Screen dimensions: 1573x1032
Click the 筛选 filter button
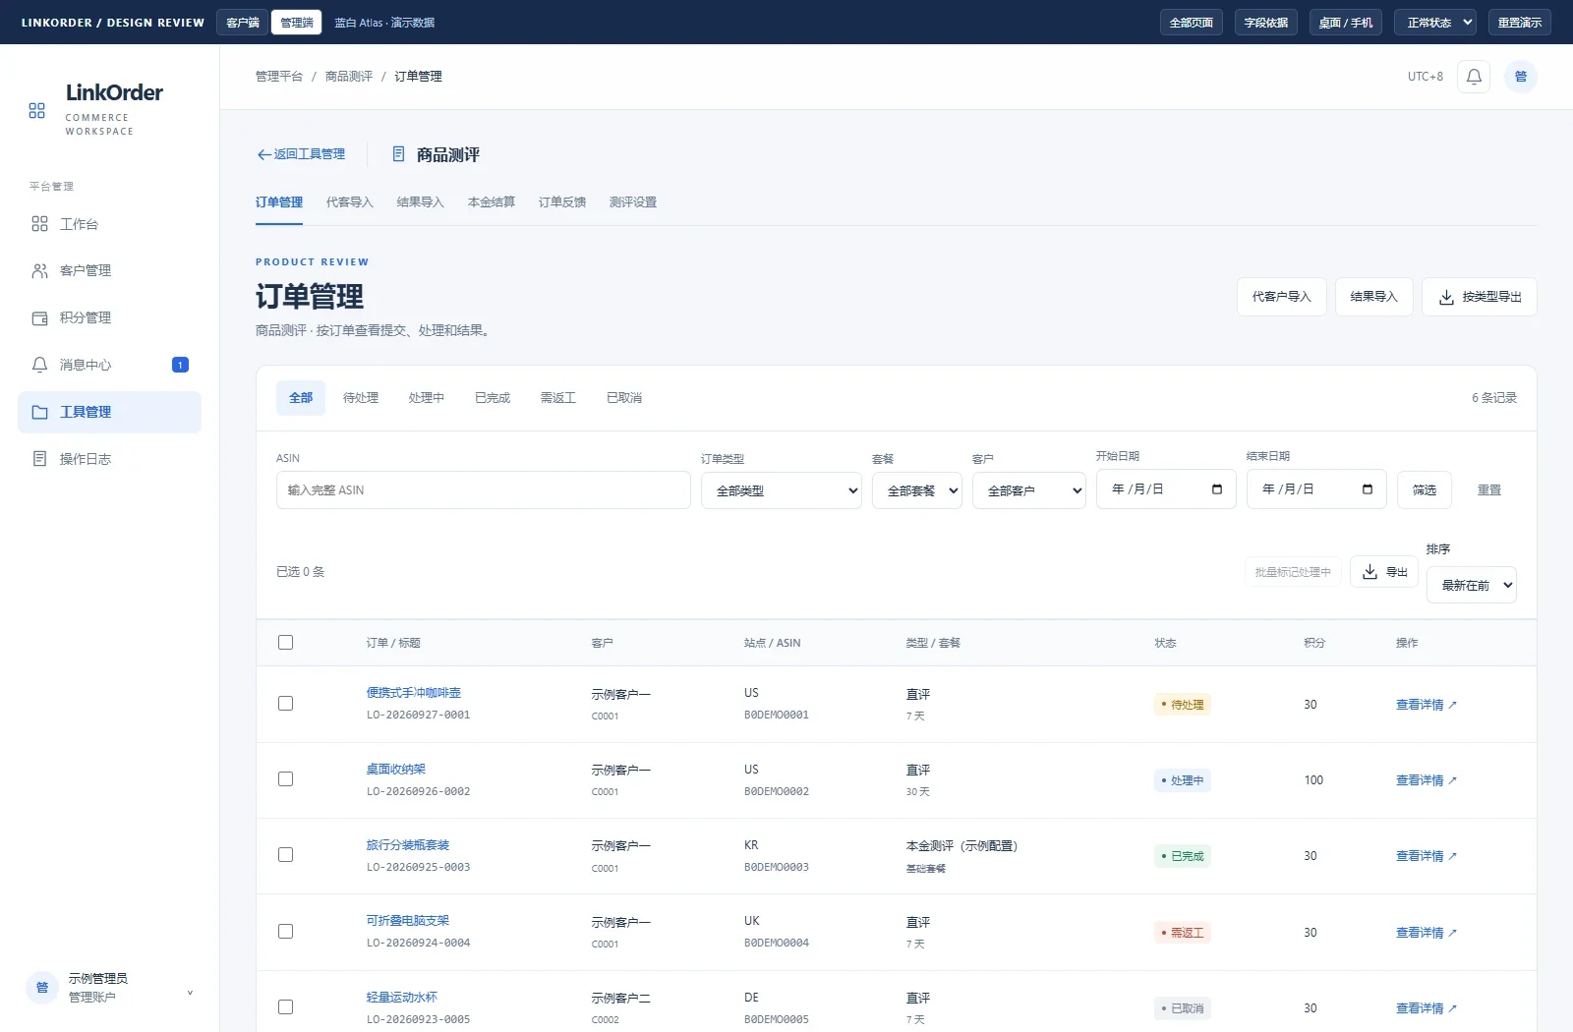click(x=1425, y=489)
